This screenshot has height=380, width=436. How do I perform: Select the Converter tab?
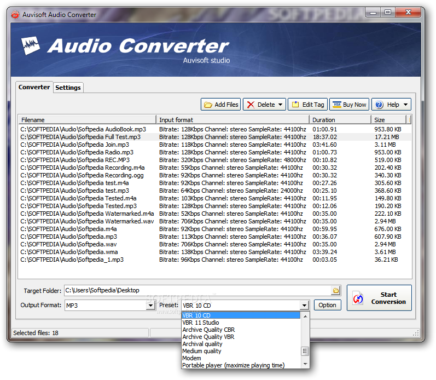[34, 87]
